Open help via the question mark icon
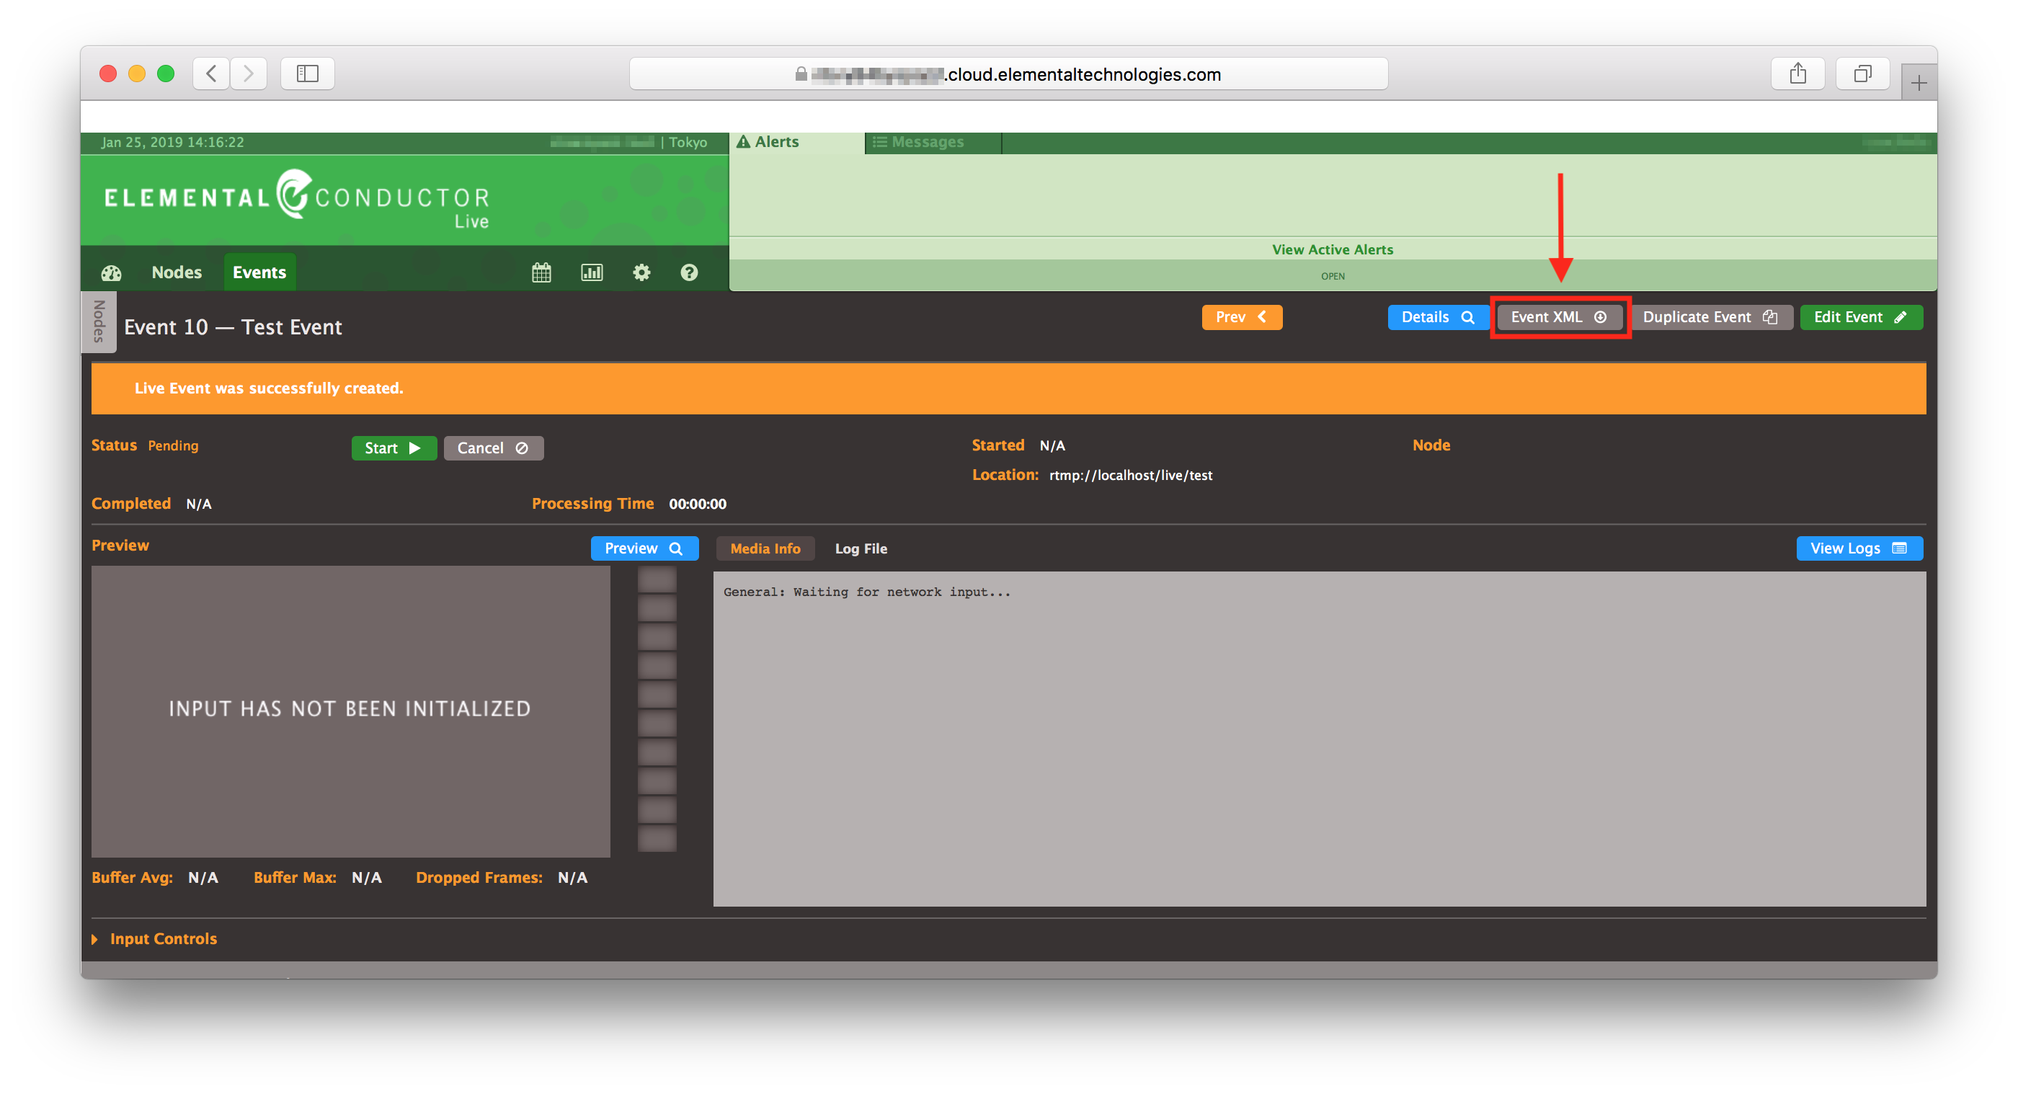The height and width of the screenshot is (1094, 2018). 688,272
